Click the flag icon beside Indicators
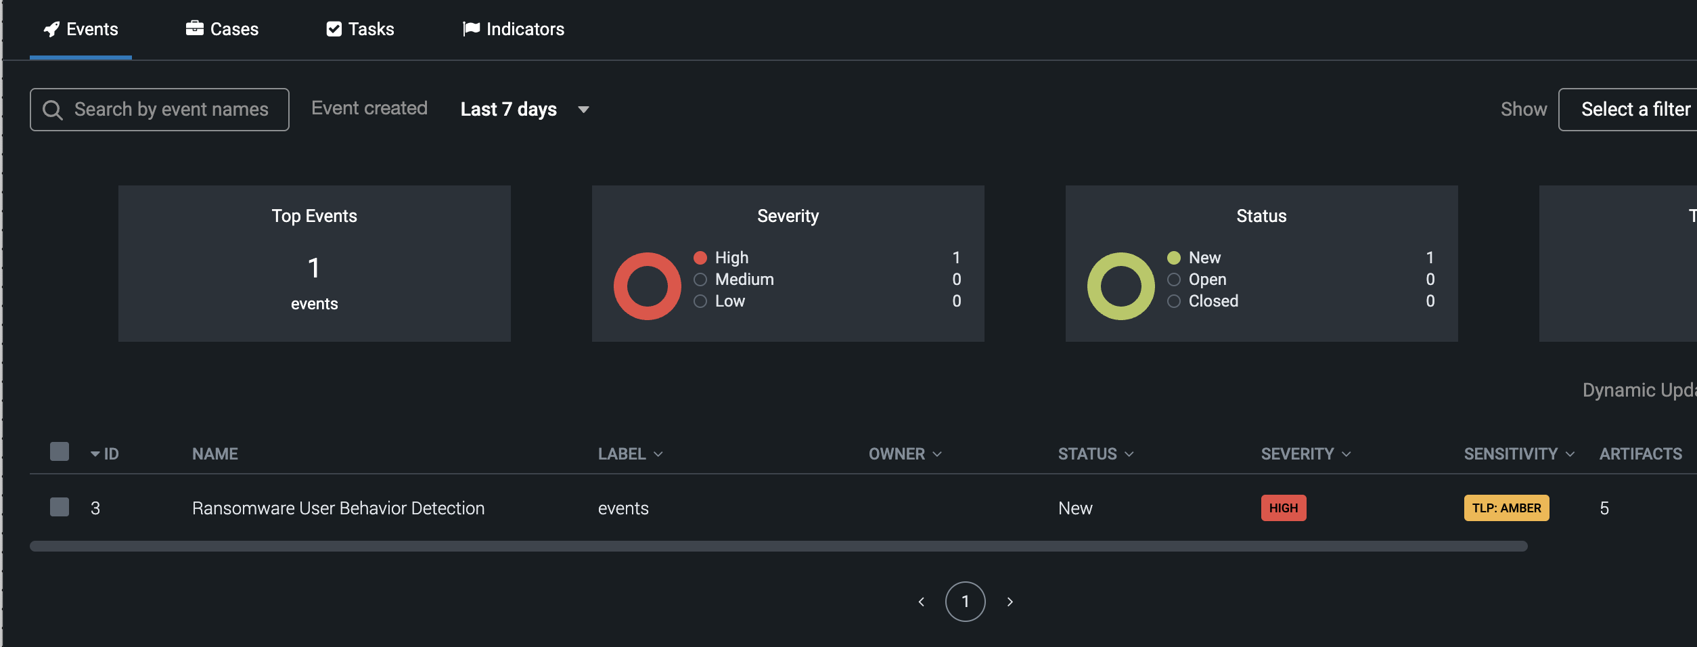Screen dimensions: 1697x647 471,28
